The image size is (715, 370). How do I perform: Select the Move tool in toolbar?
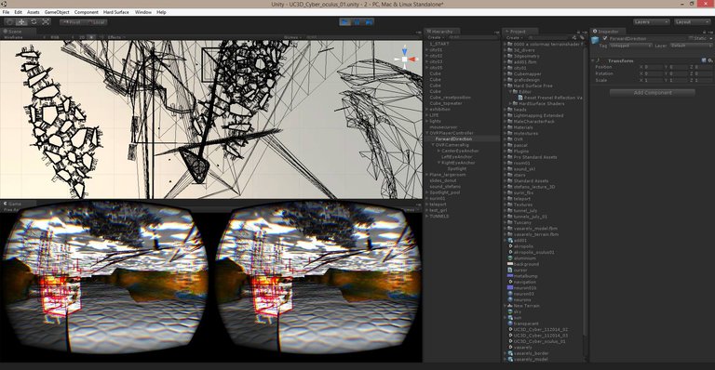[21, 21]
